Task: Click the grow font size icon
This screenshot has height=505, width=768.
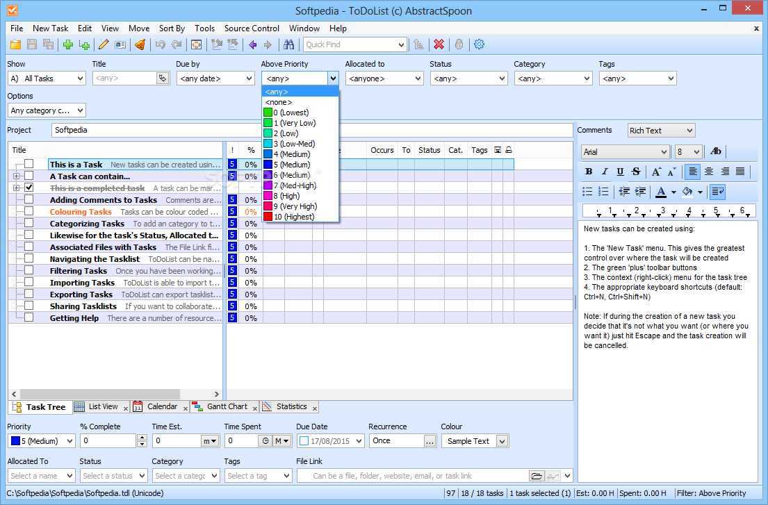Action: point(656,172)
